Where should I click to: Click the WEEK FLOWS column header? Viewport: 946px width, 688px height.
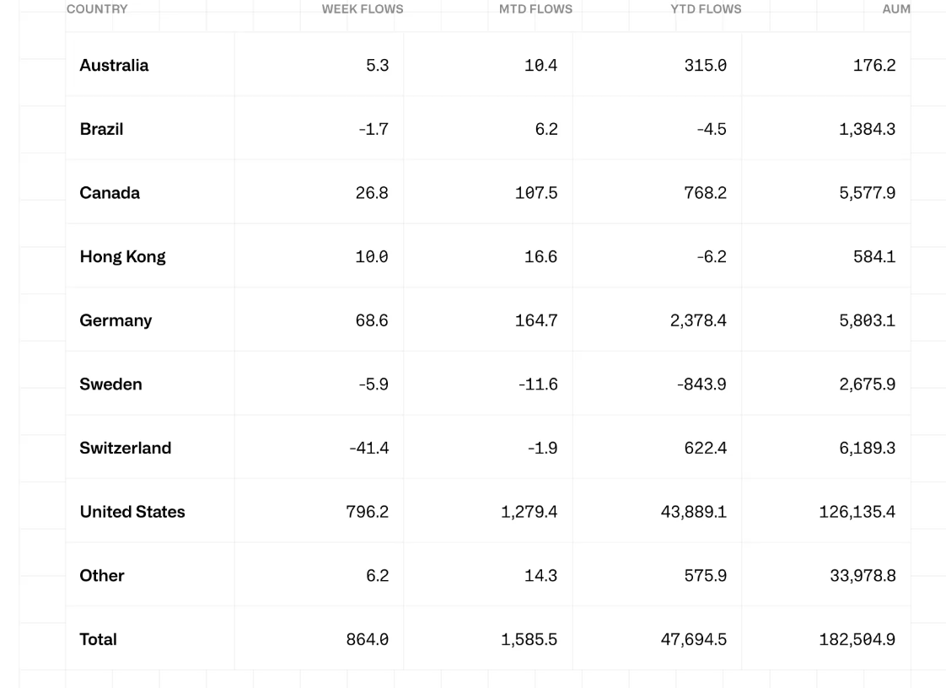pos(362,9)
